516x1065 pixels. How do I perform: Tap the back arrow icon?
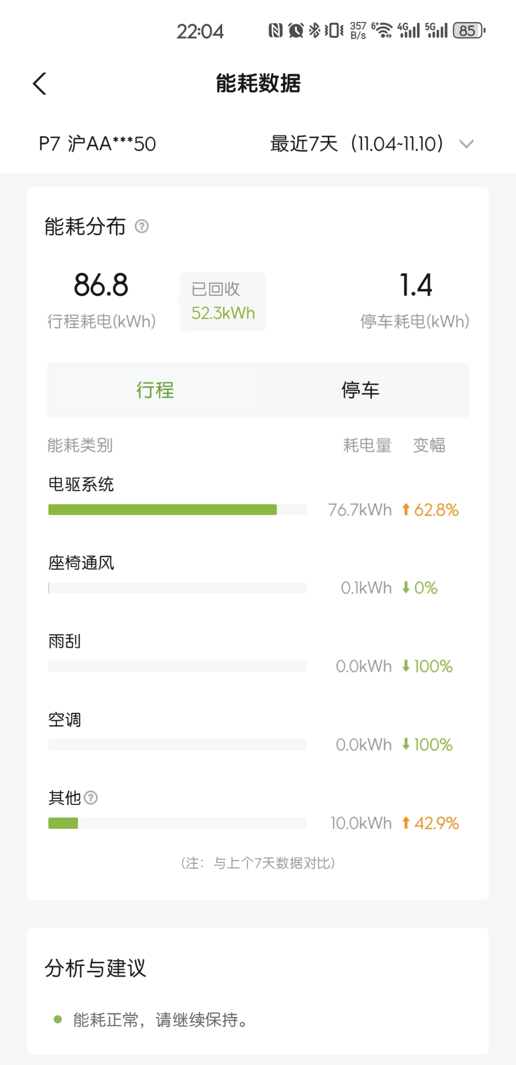(39, 84)
